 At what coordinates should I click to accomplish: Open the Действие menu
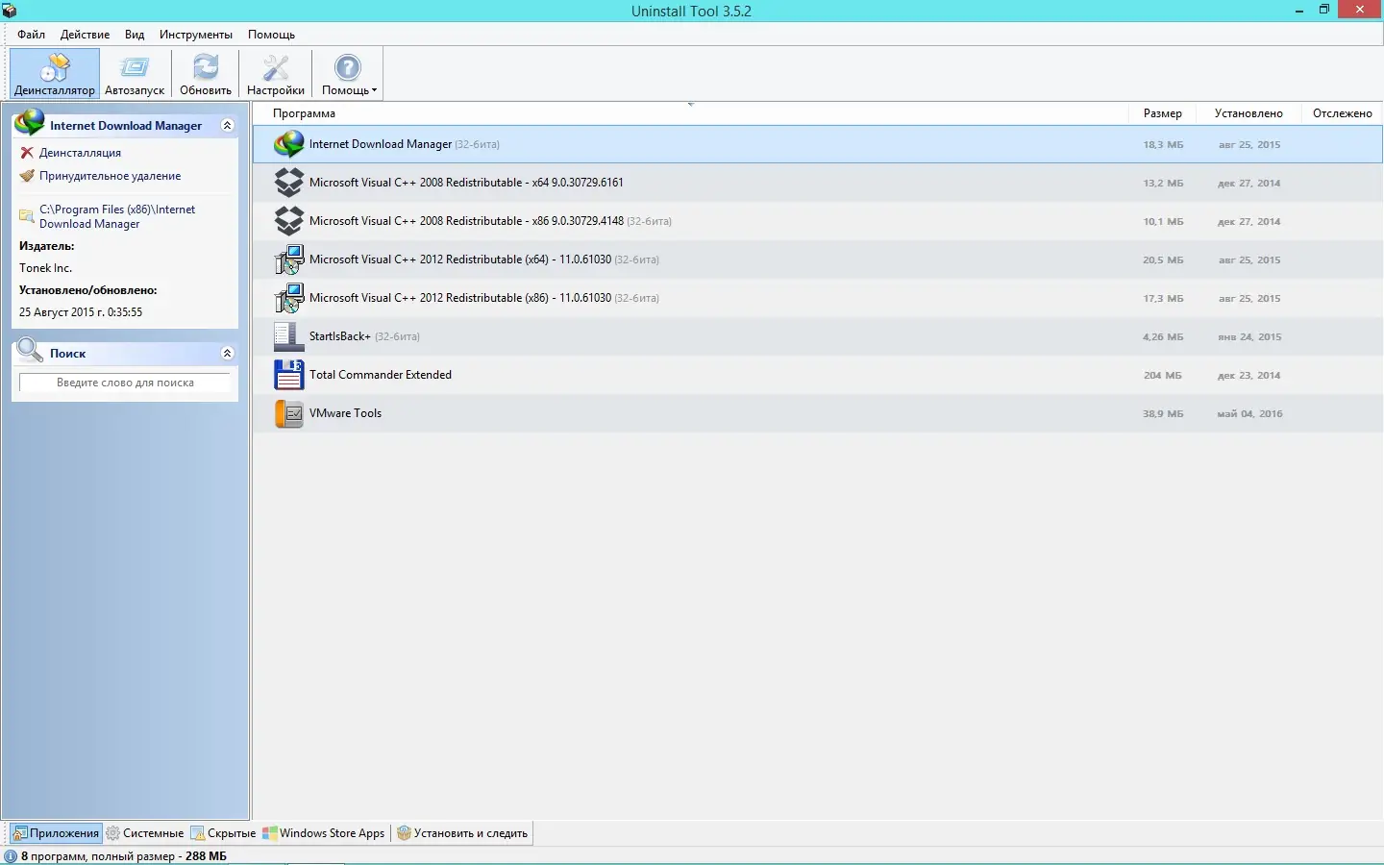[x=85, y=34]
